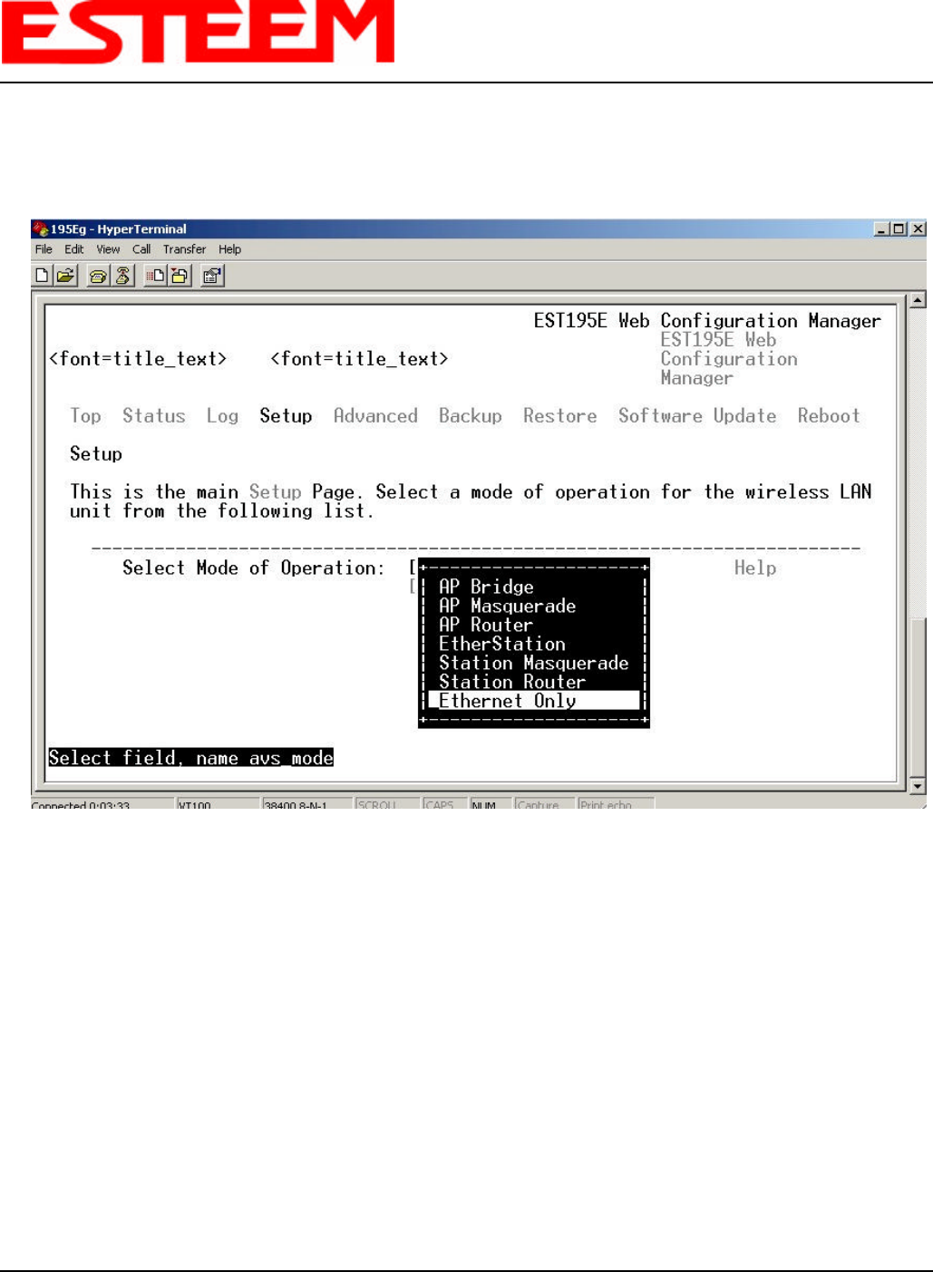Click the HyperTerminal title bar app icon

click(x=40, y=229)
